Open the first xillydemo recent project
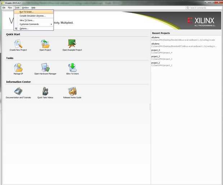This screenshot has width=223, height=185. (x=155, y=37)
